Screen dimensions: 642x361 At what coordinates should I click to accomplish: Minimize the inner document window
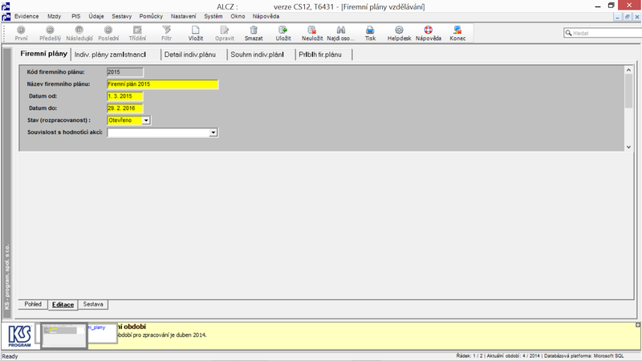[618, 17]
